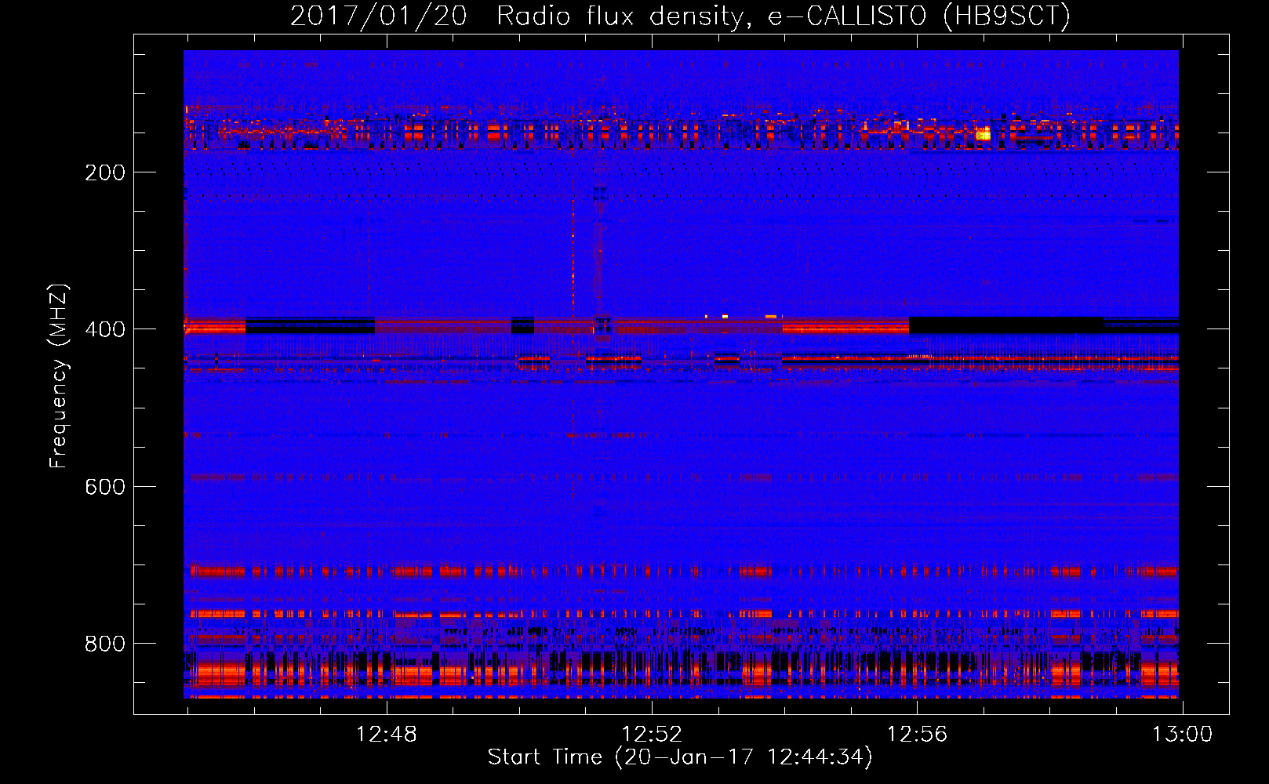Image resolution: width=1269 pixels, height=784 pixels.
Task: Select the 200 frequency axis label
Action: tap(105, 172)
